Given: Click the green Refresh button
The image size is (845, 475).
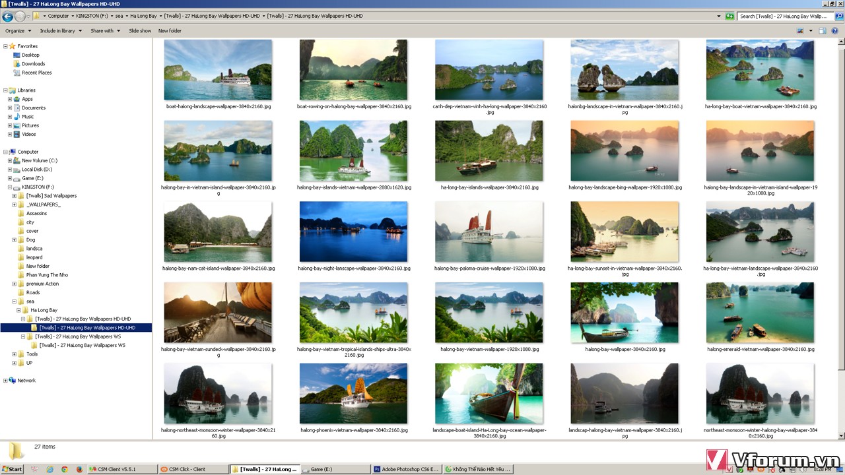Looking at the screenshot, I should tap(729, 16).
